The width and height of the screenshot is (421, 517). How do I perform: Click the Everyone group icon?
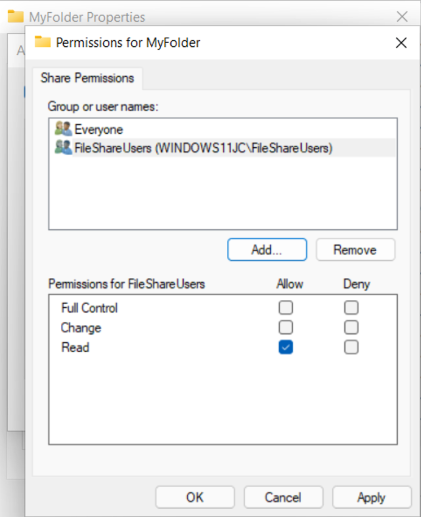click(x=63, y=129)
